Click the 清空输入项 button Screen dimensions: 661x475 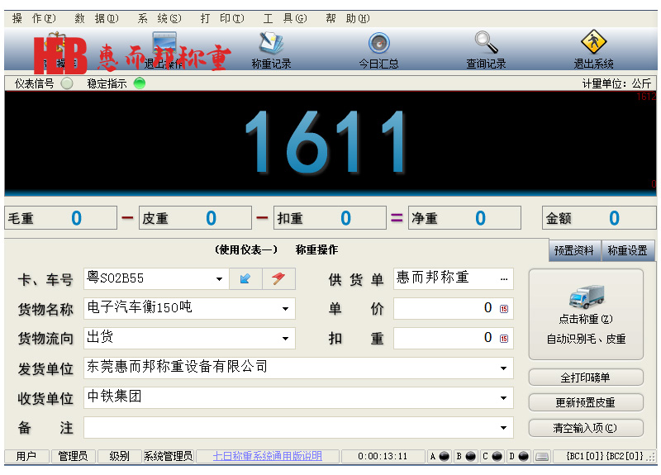pyautogui.click(x=586, y=428)
